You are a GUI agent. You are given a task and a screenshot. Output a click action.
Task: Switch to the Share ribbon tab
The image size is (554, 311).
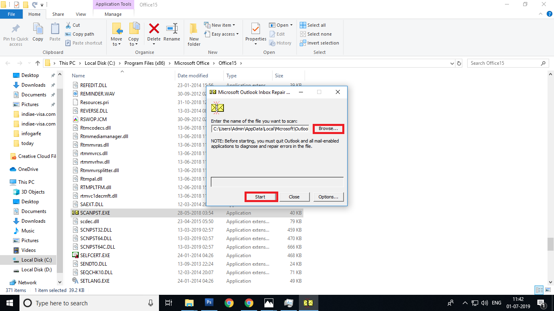click(x=58, y=14)
